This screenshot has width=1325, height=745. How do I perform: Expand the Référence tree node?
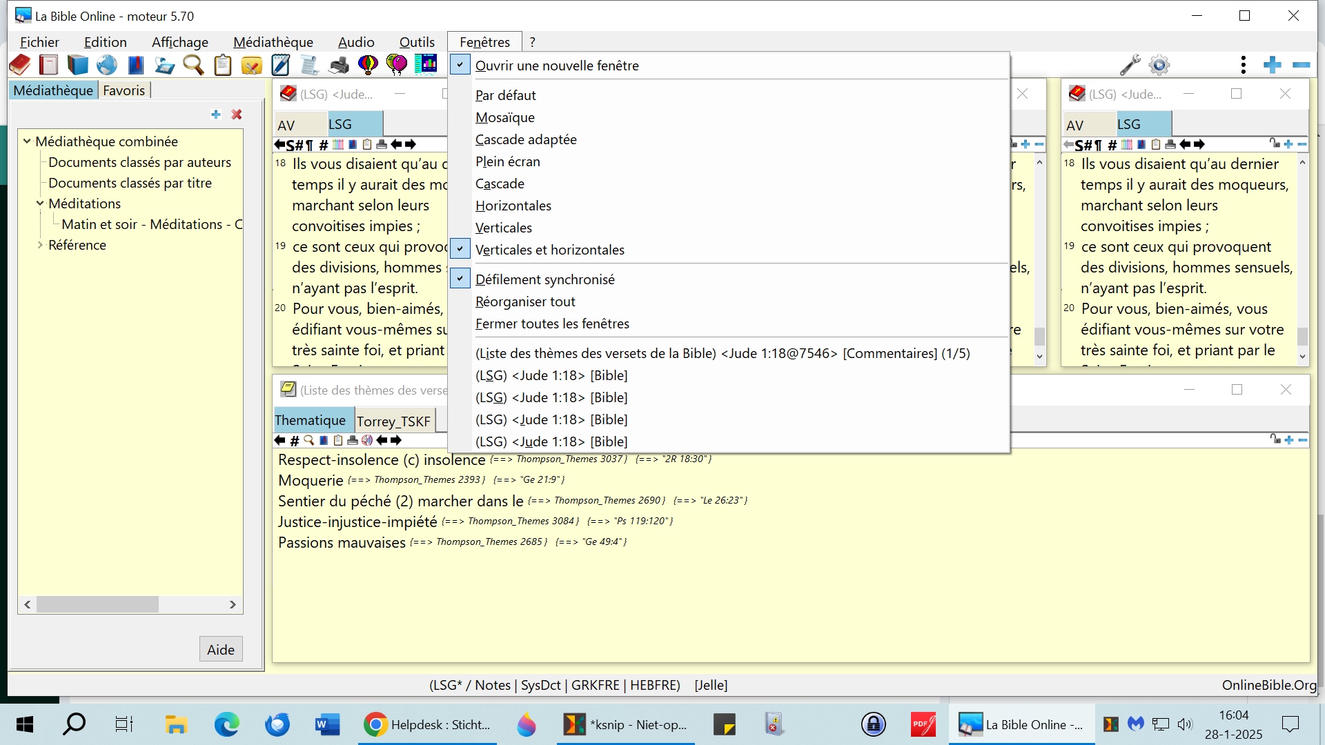40,245
